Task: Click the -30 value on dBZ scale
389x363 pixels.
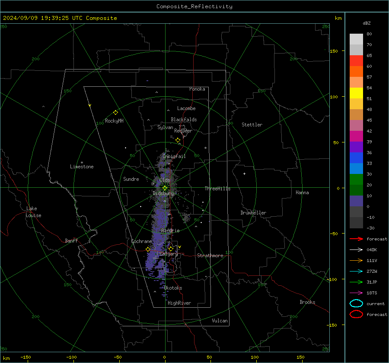Action: click(370, 228)
